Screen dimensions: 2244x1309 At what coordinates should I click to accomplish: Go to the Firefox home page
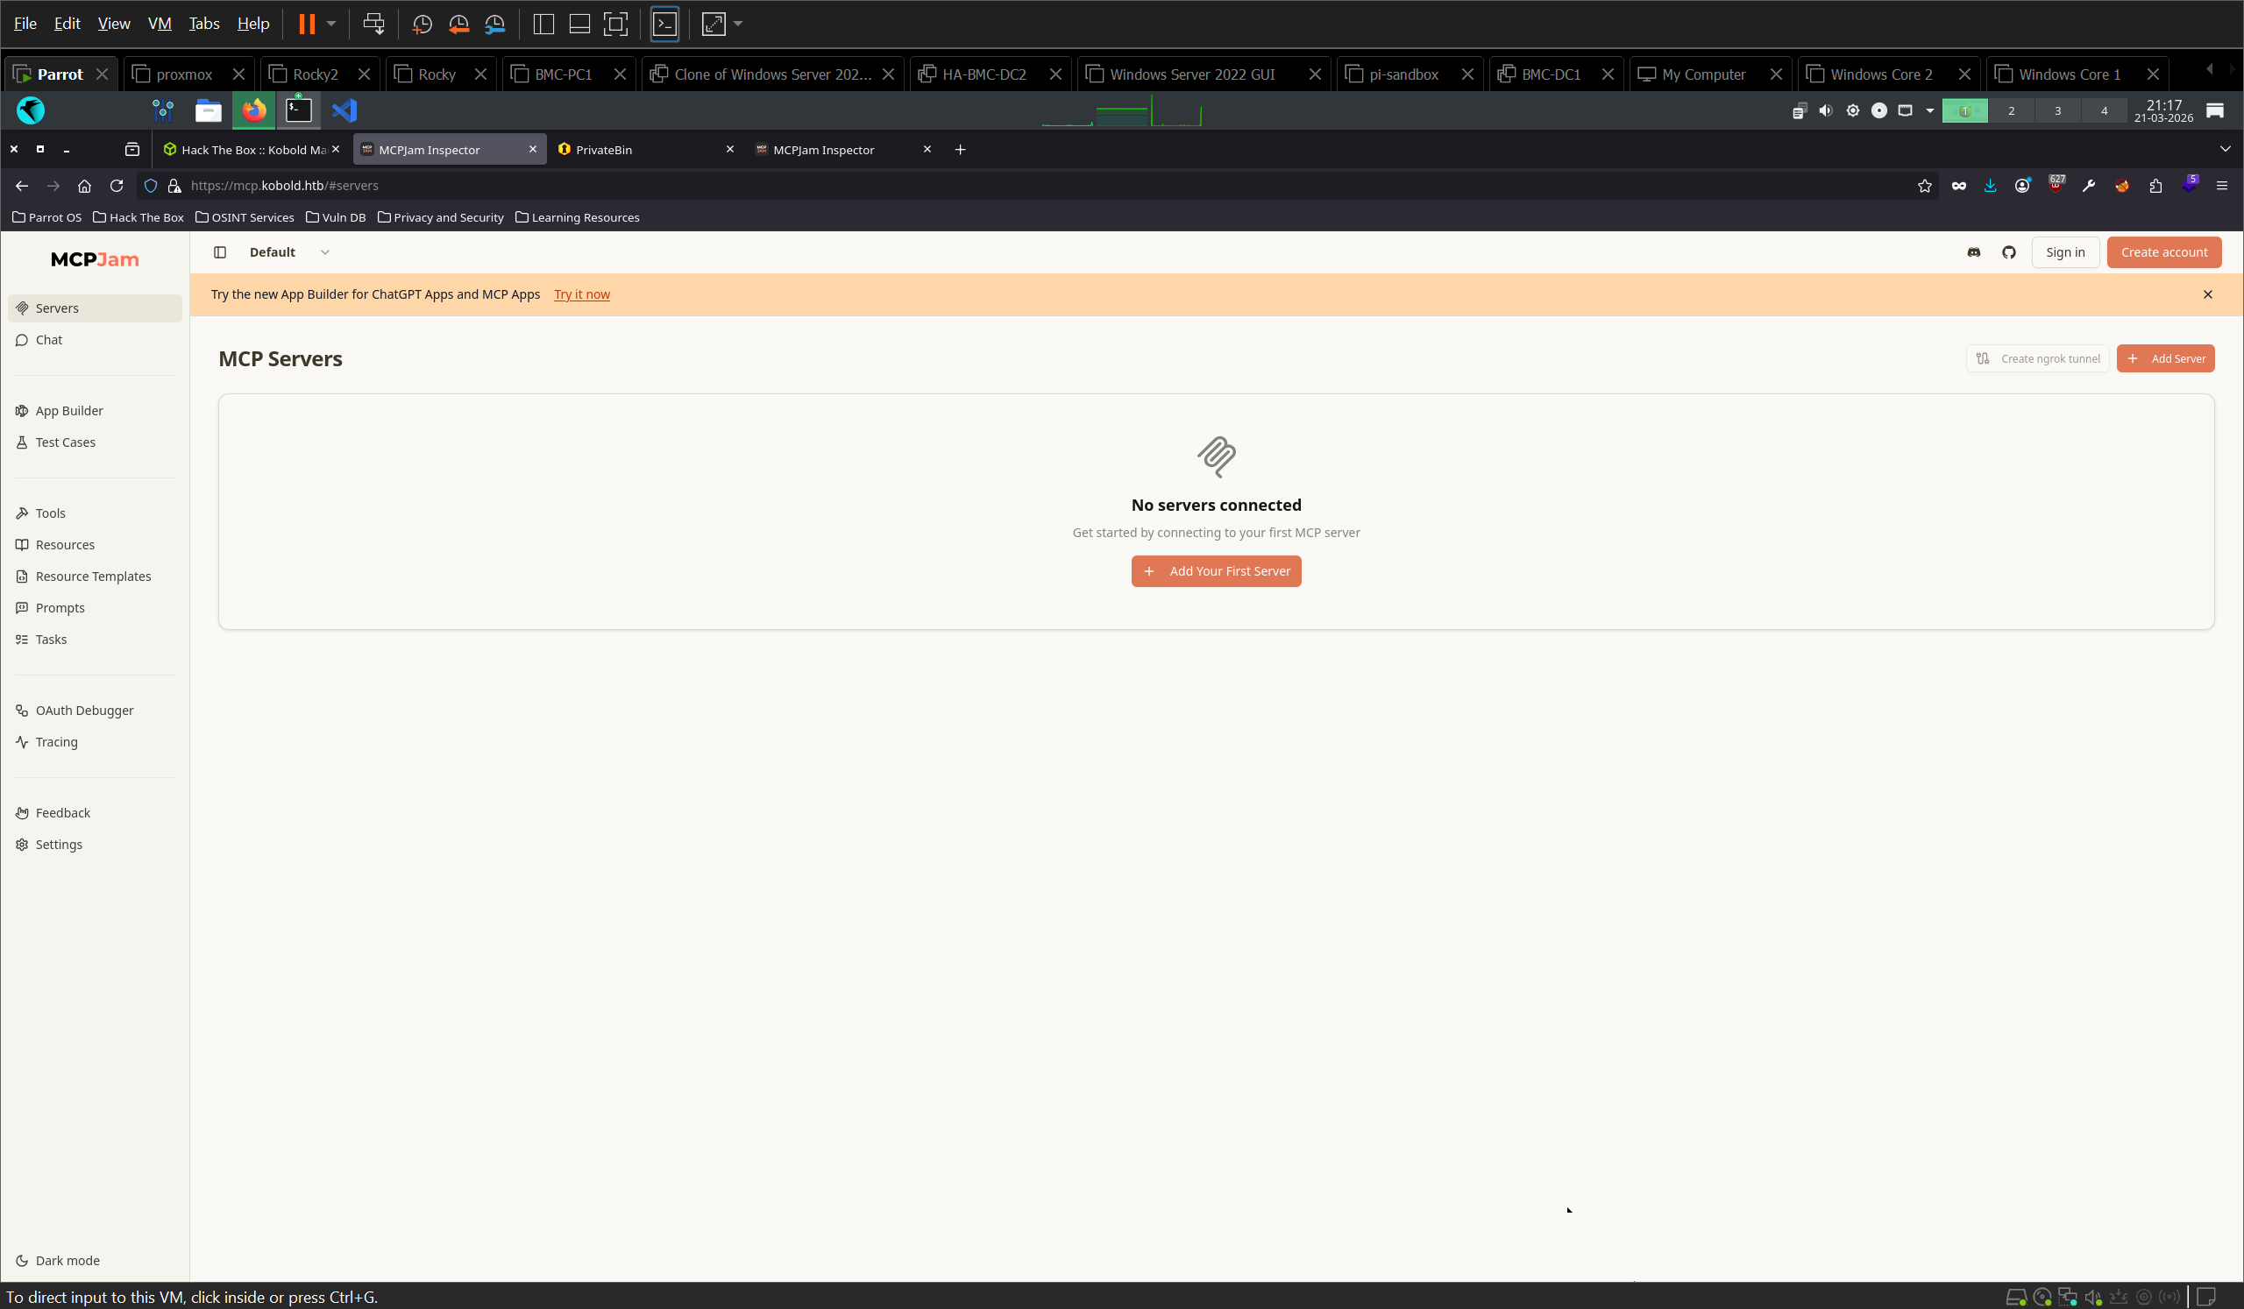(85, 185)
